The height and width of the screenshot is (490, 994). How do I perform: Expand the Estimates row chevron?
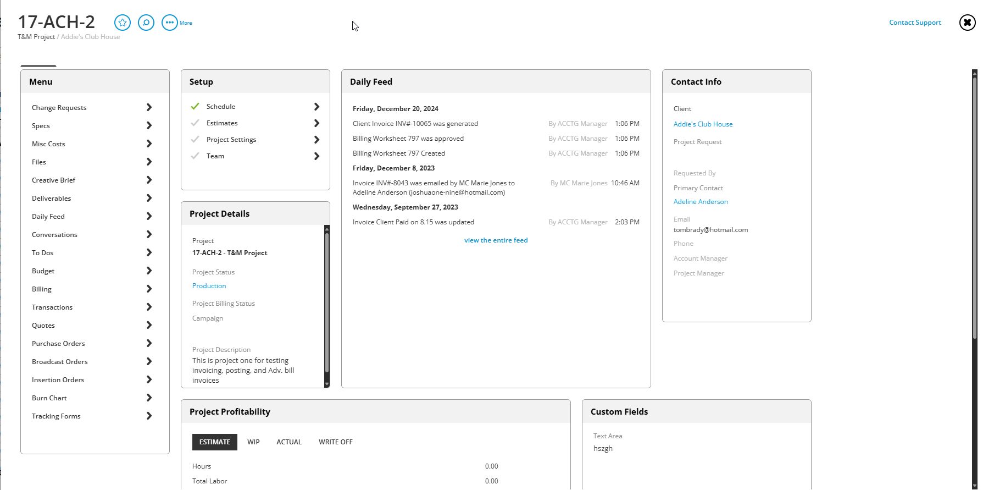(316, 123)
